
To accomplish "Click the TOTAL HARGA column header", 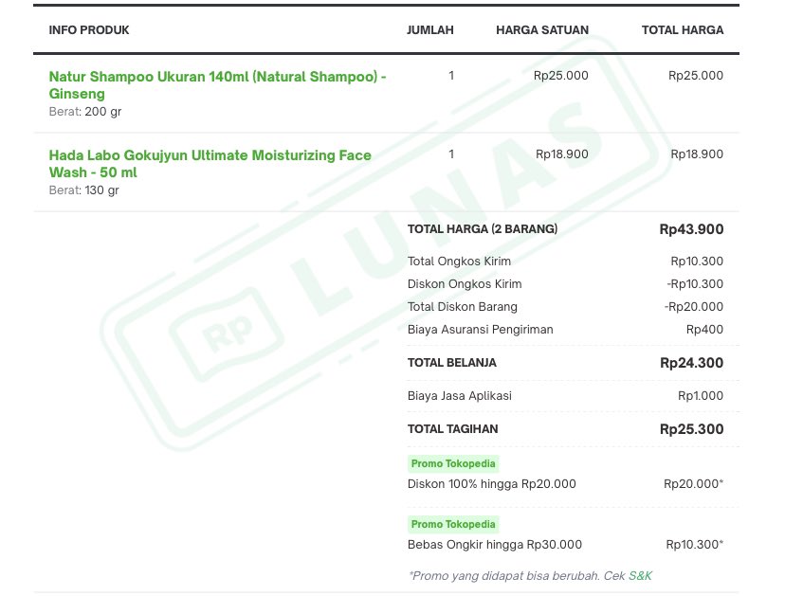I will point(683,30).
